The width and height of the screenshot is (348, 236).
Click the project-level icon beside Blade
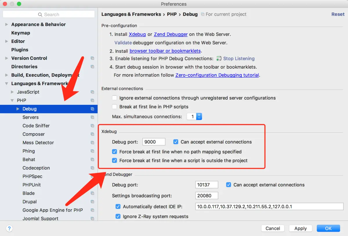[92, 193]
